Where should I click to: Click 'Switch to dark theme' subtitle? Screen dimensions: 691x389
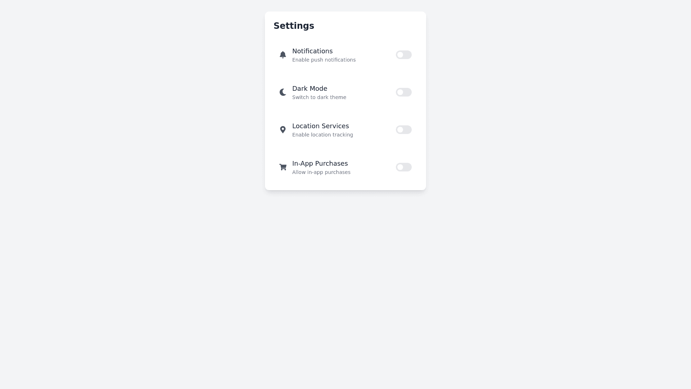[x=319, y=97]
